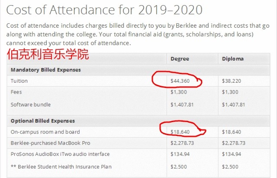The height and width of the screenshot is (178, 277).
Task: Click Degree software bundle price $1,407.81
Action: click(x=182, y=105)
